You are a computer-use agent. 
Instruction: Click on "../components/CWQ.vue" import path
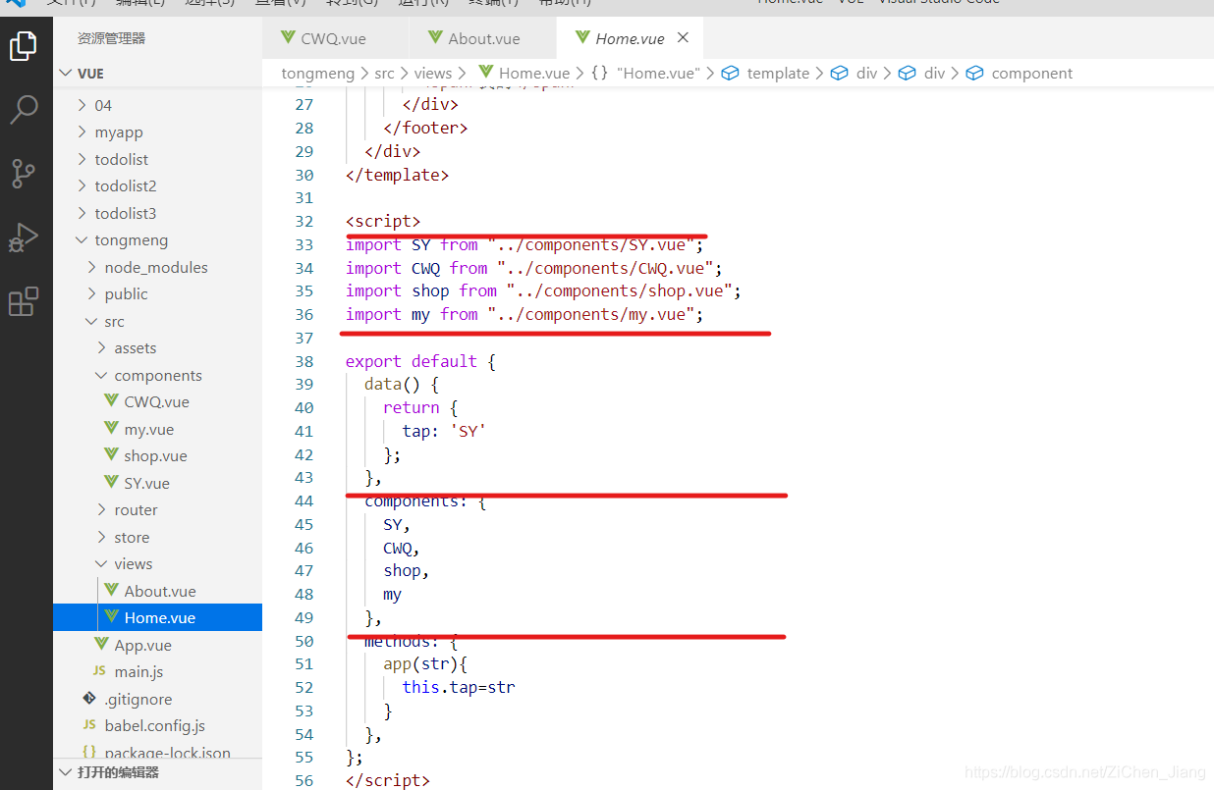(x=605, y=268)
